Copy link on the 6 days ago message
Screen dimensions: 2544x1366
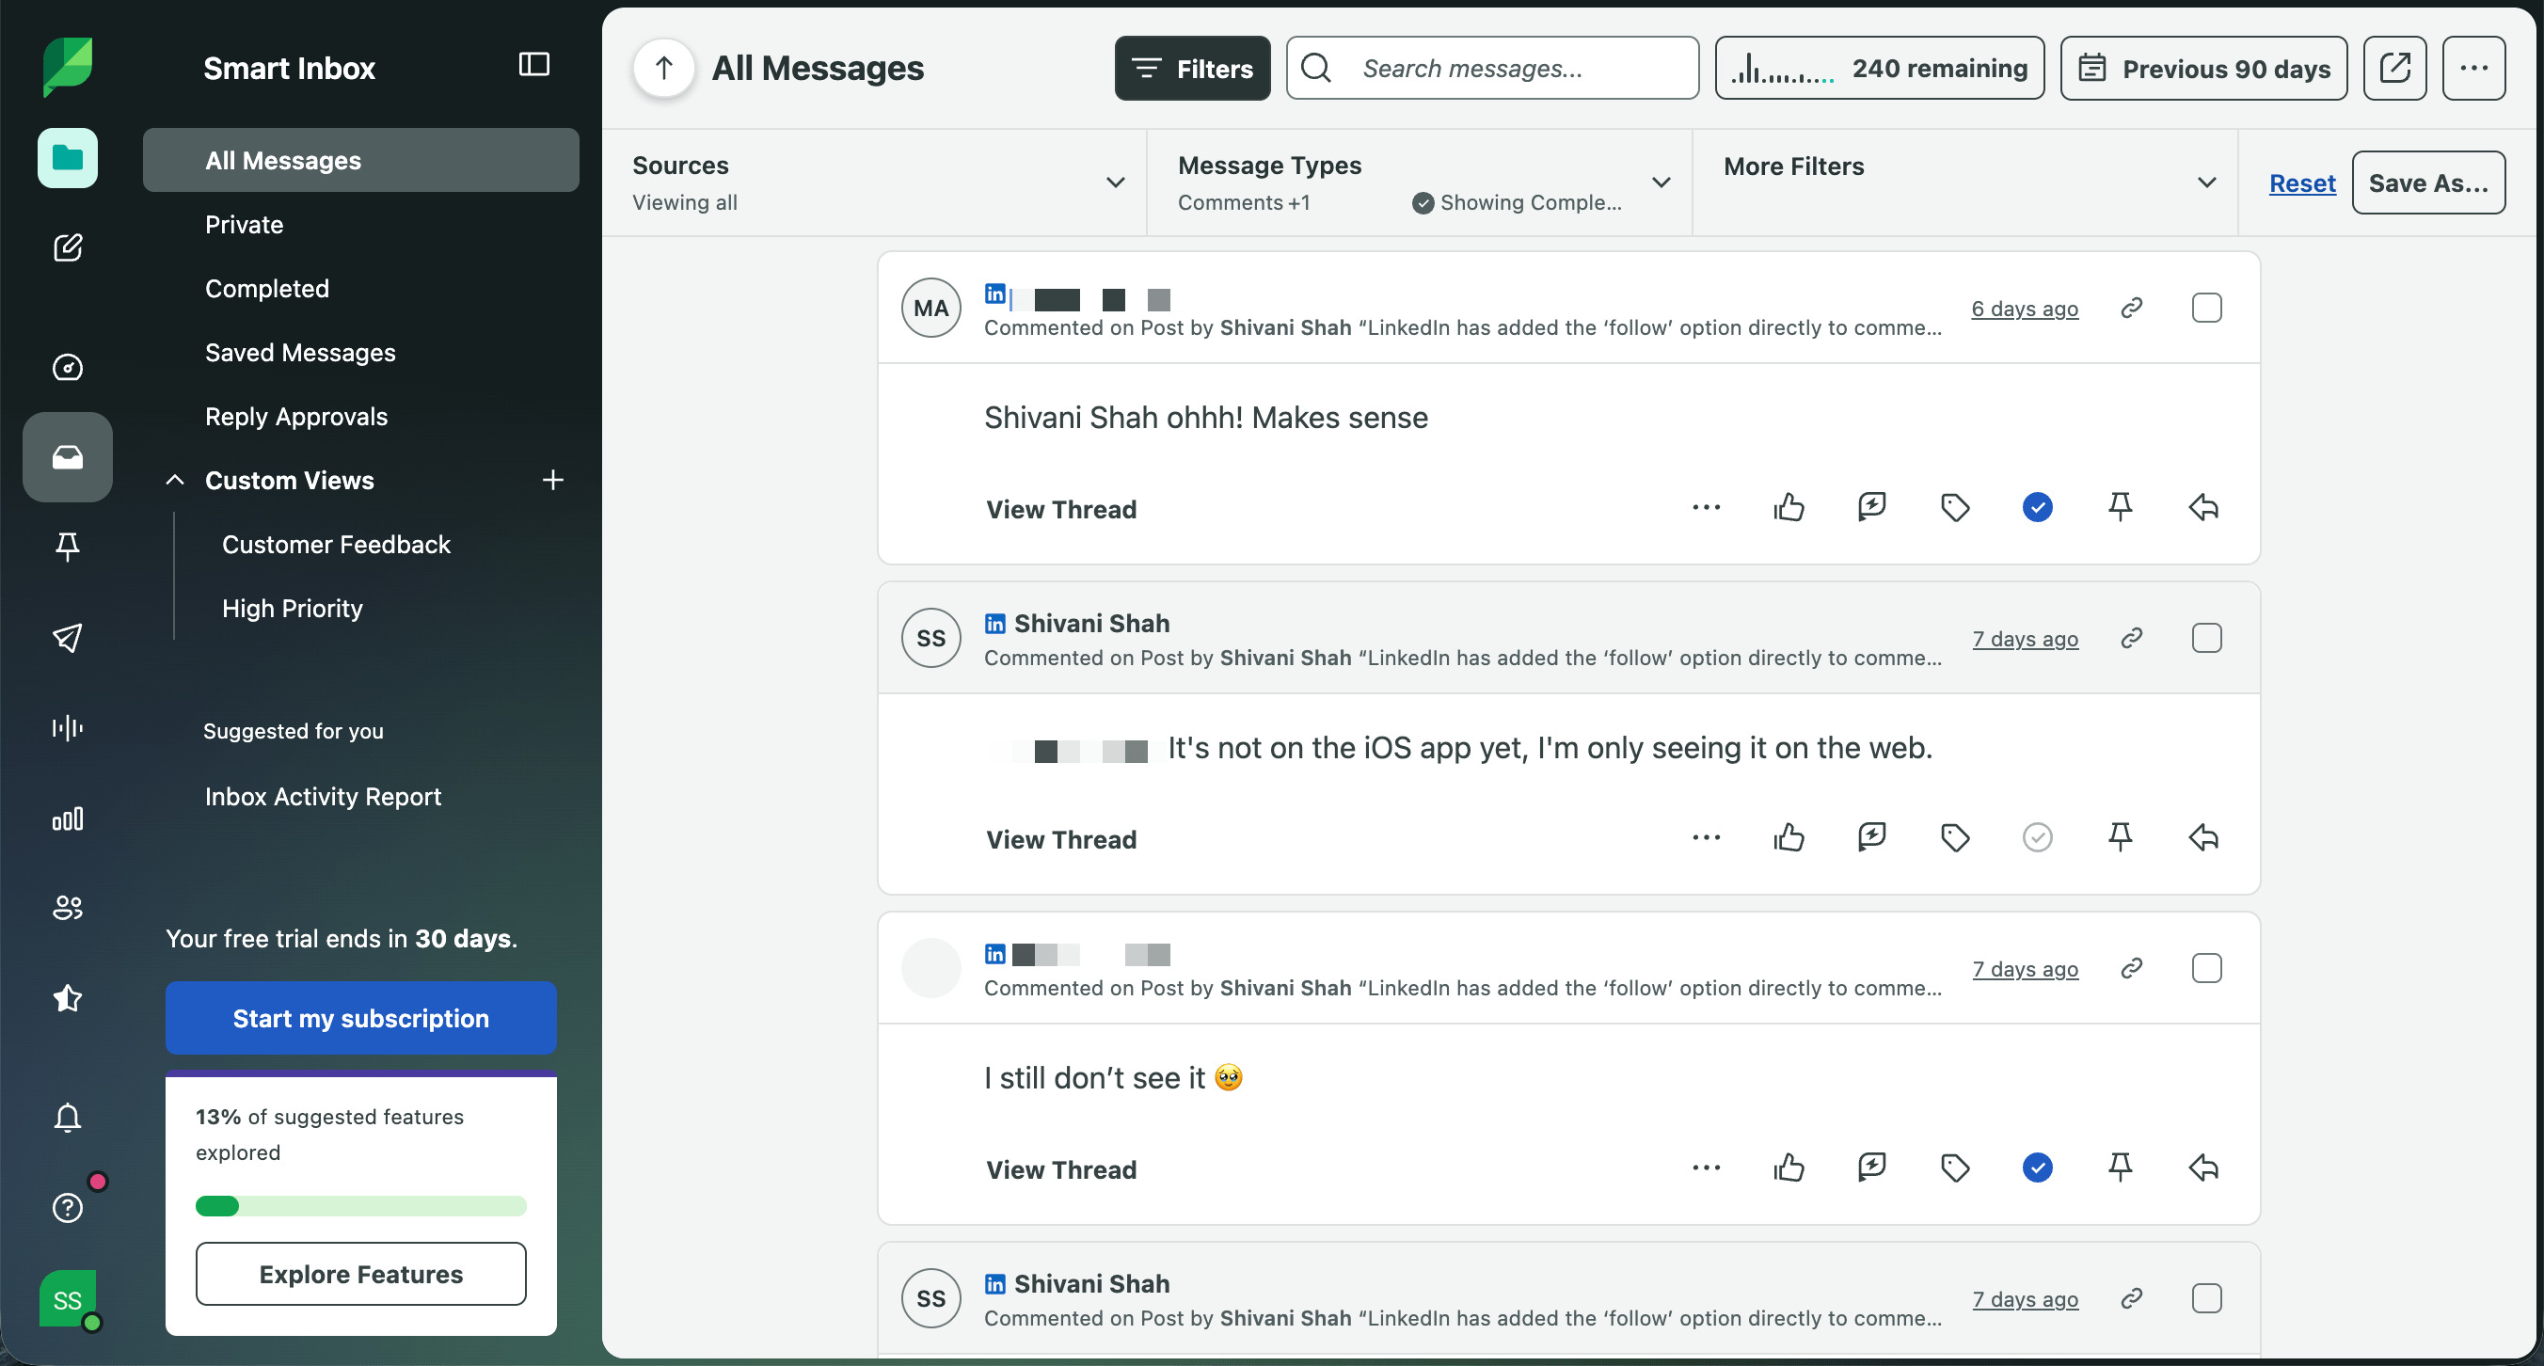click(x=2131, y=309)
